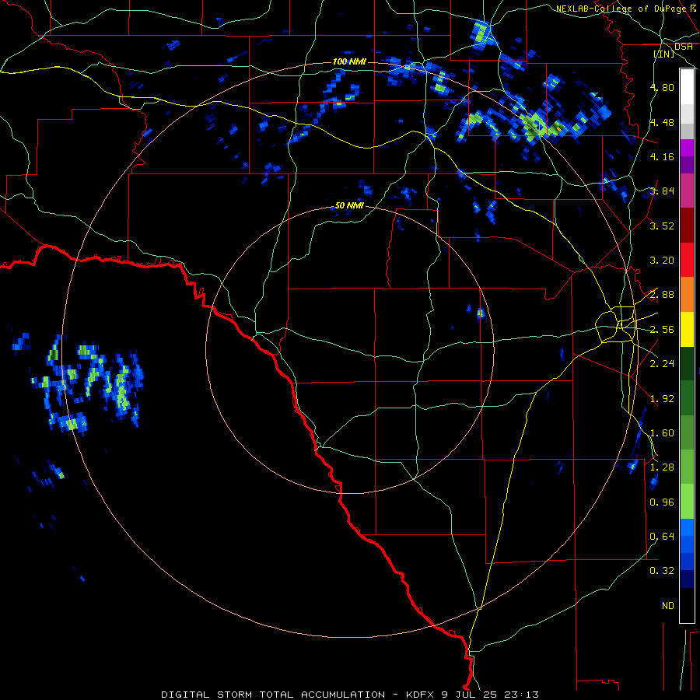Click the 4.48 legend value
Image resolution: width=700 pixels, height=700 pixels.
click(662, 122)
